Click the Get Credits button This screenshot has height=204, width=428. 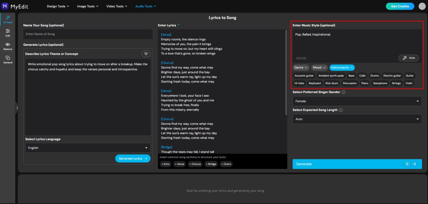click(400, 6)
